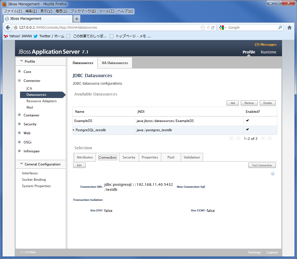Image resolution: width=297 pixels, height=259 pixels.
Task: Open the 表示 menu
Action: [x=46, y=11]
